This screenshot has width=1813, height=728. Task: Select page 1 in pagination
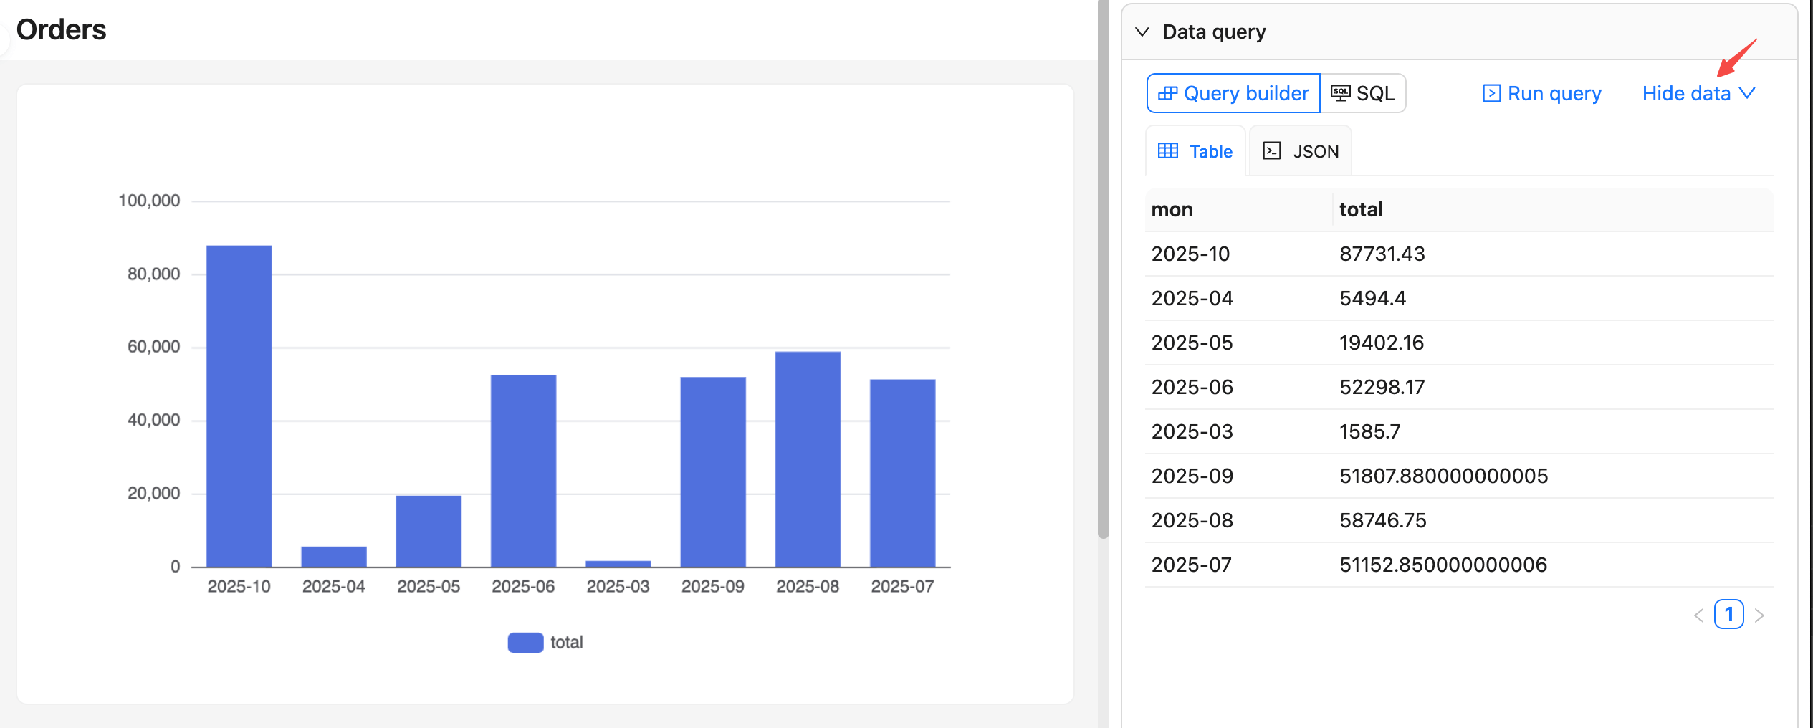pos(1728,615)
